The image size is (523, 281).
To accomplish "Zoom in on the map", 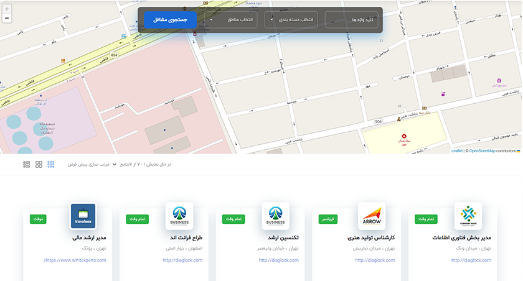I will pos(7,9).
